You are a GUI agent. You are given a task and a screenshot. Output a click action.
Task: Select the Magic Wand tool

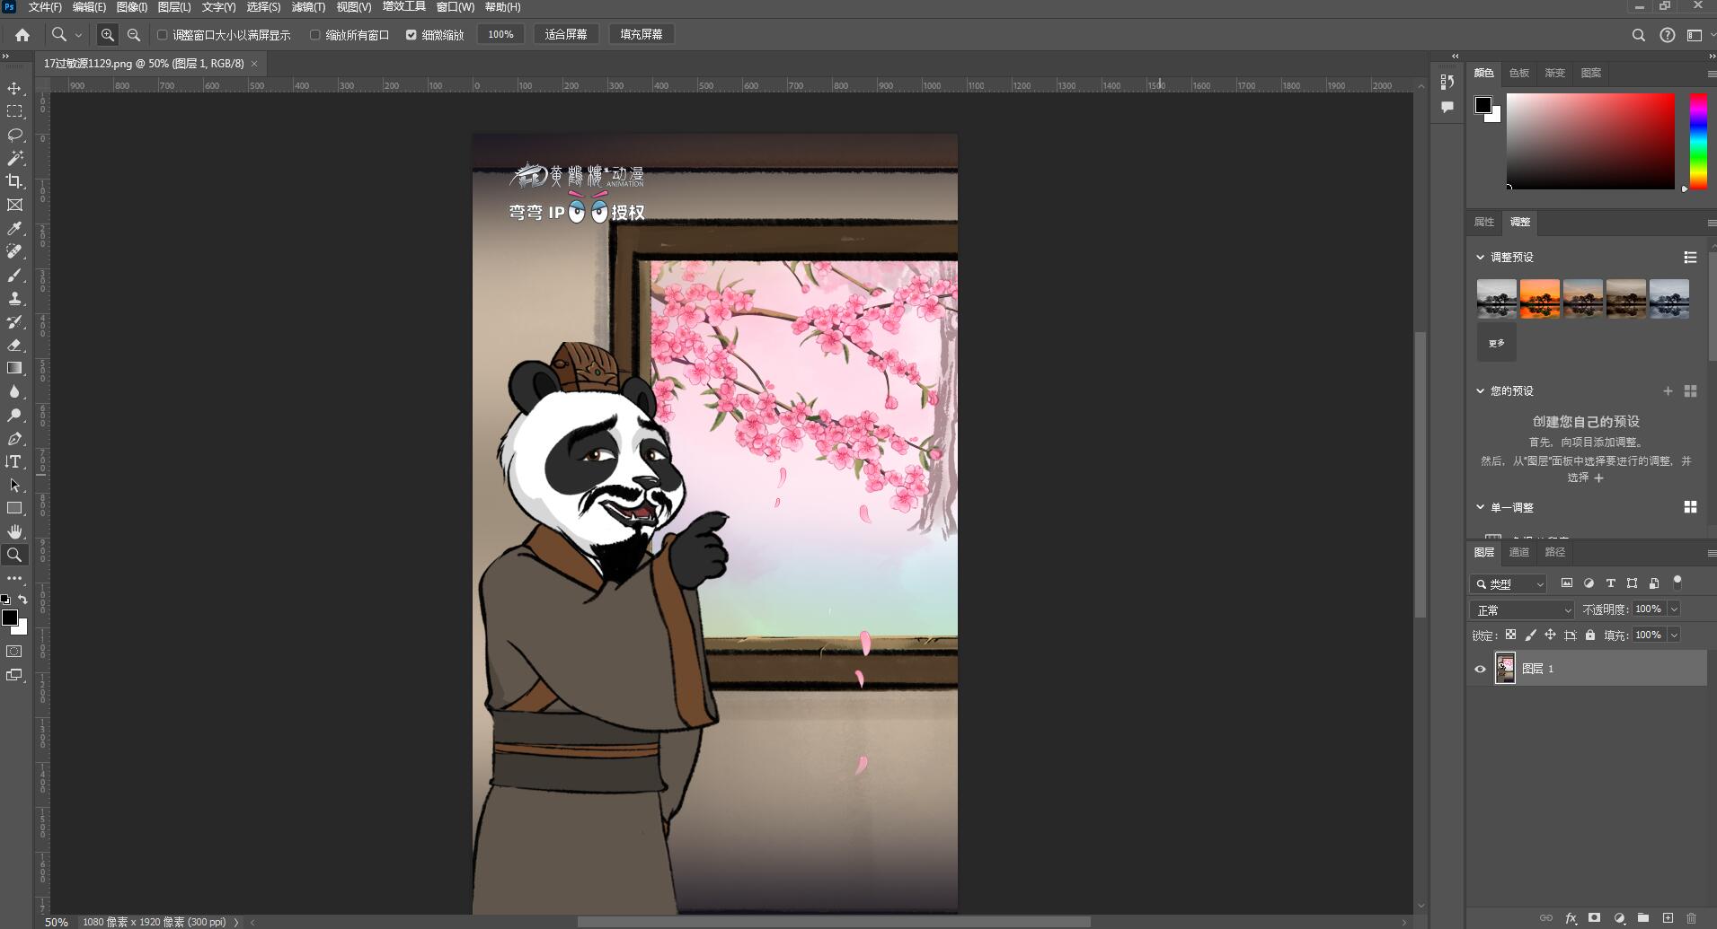(x=14, y=158)
